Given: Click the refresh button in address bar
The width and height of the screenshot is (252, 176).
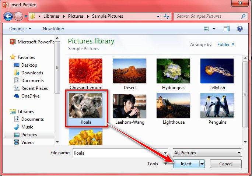Looking at the screenshot, I should tap(166, 16).
